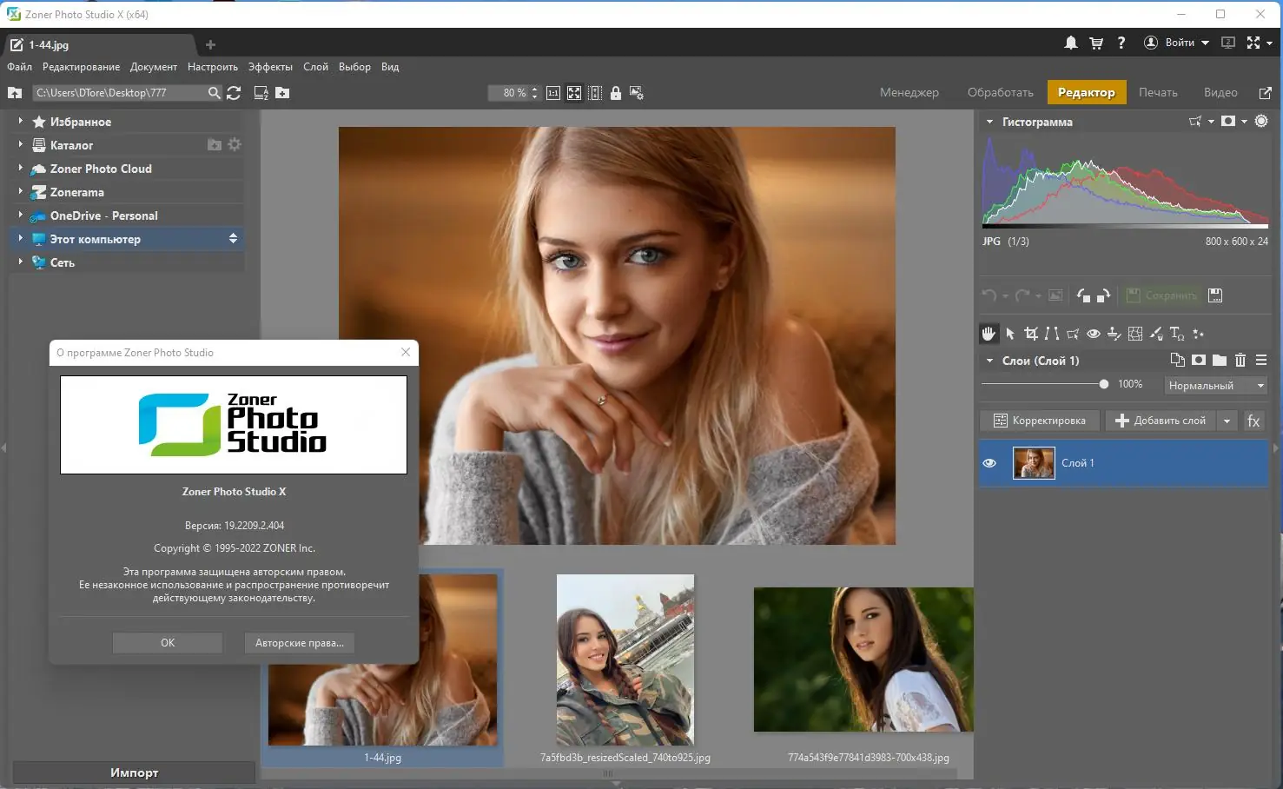Hide Слой 1 using the eye icon
The image size is (1283, 789).
989,463
